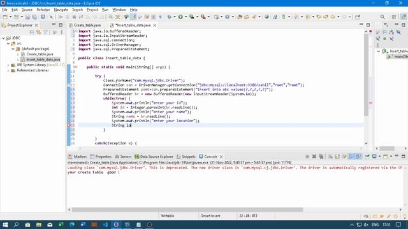
Task: Open the Source menu
Action: (27, 10)
